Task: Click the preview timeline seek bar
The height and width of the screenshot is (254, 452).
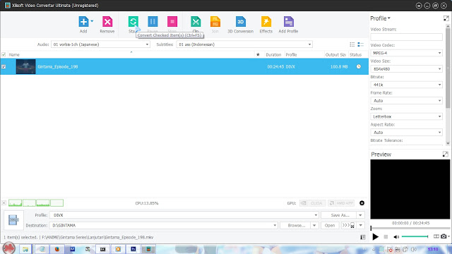Action: pyautogui.click(x=410, y=228)
